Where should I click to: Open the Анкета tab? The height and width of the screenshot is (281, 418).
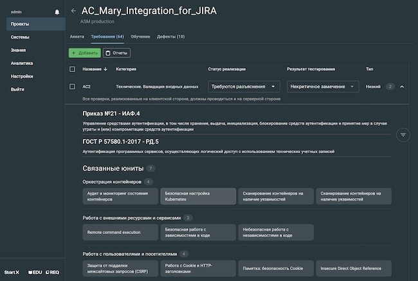pyautogui.click(x=77, y=37)
